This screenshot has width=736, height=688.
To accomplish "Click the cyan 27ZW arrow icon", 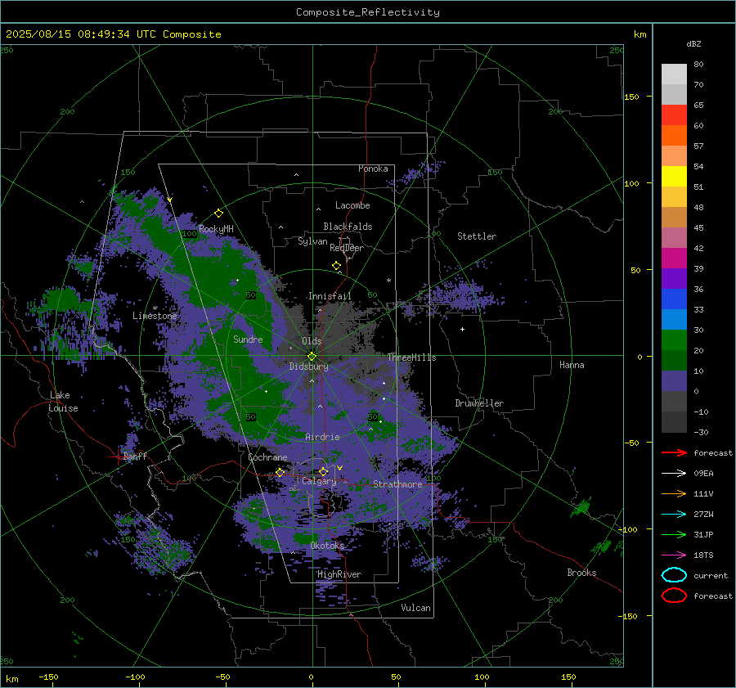I will coord(674,514).
